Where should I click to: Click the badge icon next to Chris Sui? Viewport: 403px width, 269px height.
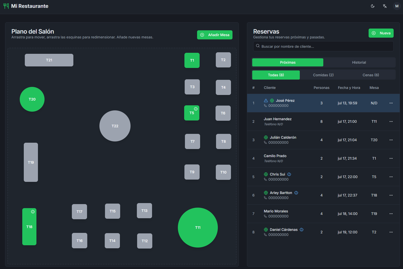point(289,174)
